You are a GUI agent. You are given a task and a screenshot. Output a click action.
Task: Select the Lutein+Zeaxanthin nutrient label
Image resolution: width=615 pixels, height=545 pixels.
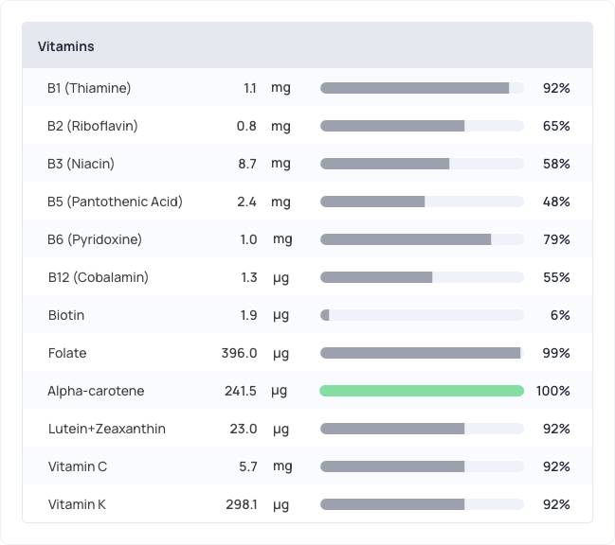tap(106, 429)
